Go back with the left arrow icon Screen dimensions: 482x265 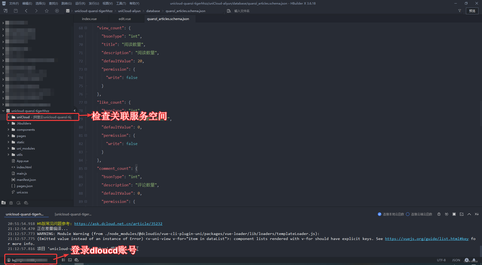coord(26,11)
